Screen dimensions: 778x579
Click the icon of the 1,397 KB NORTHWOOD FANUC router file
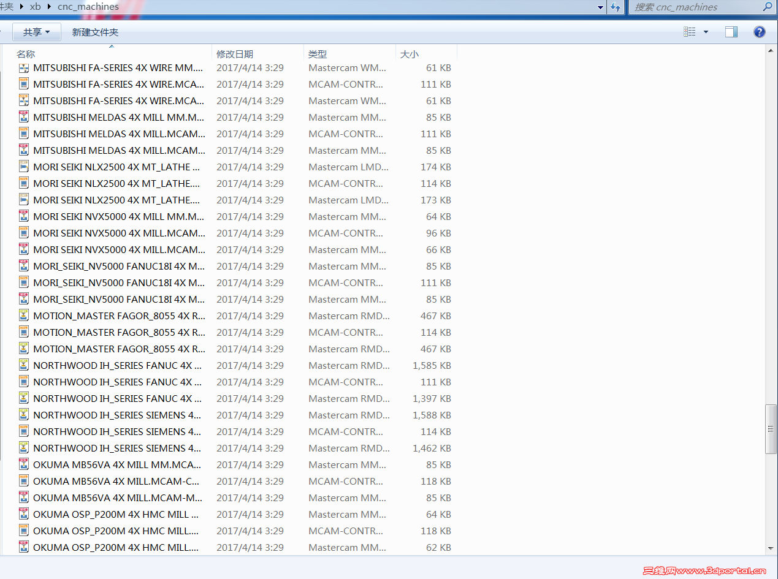pyautogui.click(x=23, y=398)
